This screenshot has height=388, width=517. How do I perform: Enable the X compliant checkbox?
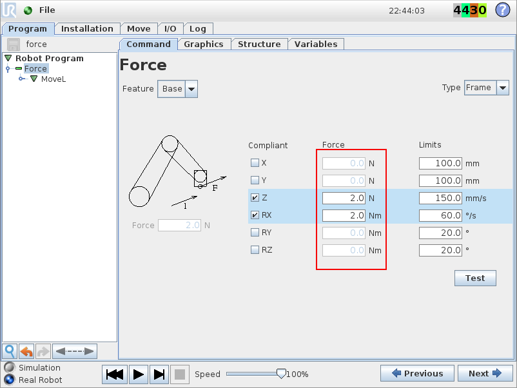(x=255, y=163)
